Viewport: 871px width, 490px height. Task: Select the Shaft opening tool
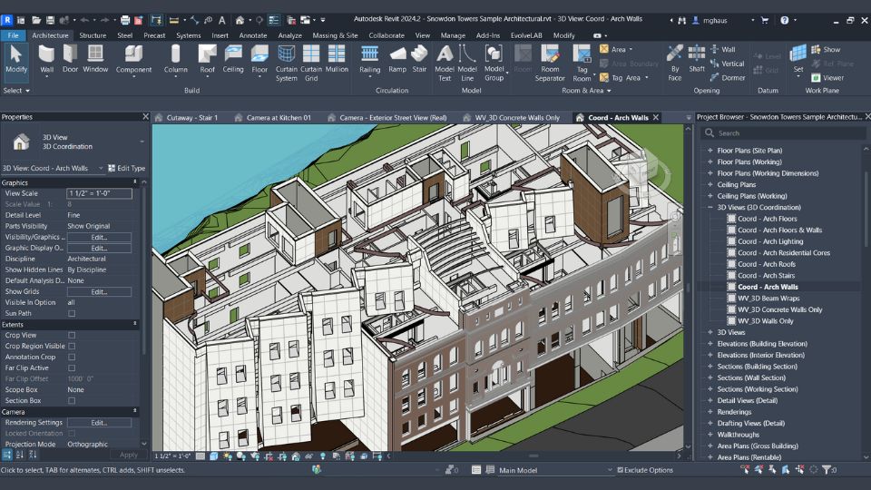pyautogui.click(x=697, y=59)
